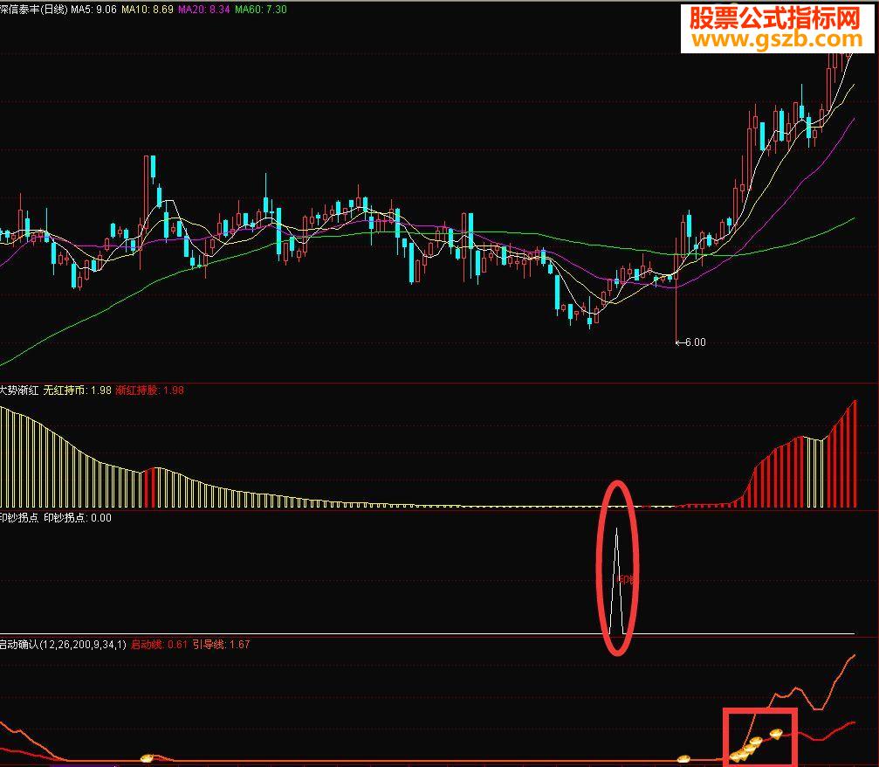
Task: Select the MA10: 8.69 legend label
Action: tap(148, 10)
